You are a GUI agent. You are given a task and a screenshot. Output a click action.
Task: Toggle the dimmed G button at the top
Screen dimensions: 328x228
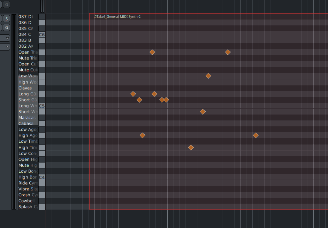7,5
